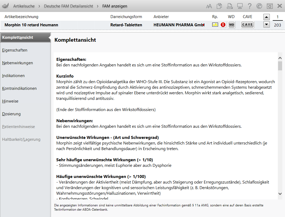Screen dimensions: 285x217
Task: Click the '(Ende der Stoffinformation aus den Wirkstoffdossiers)' line
Action: tap(106, 110)
